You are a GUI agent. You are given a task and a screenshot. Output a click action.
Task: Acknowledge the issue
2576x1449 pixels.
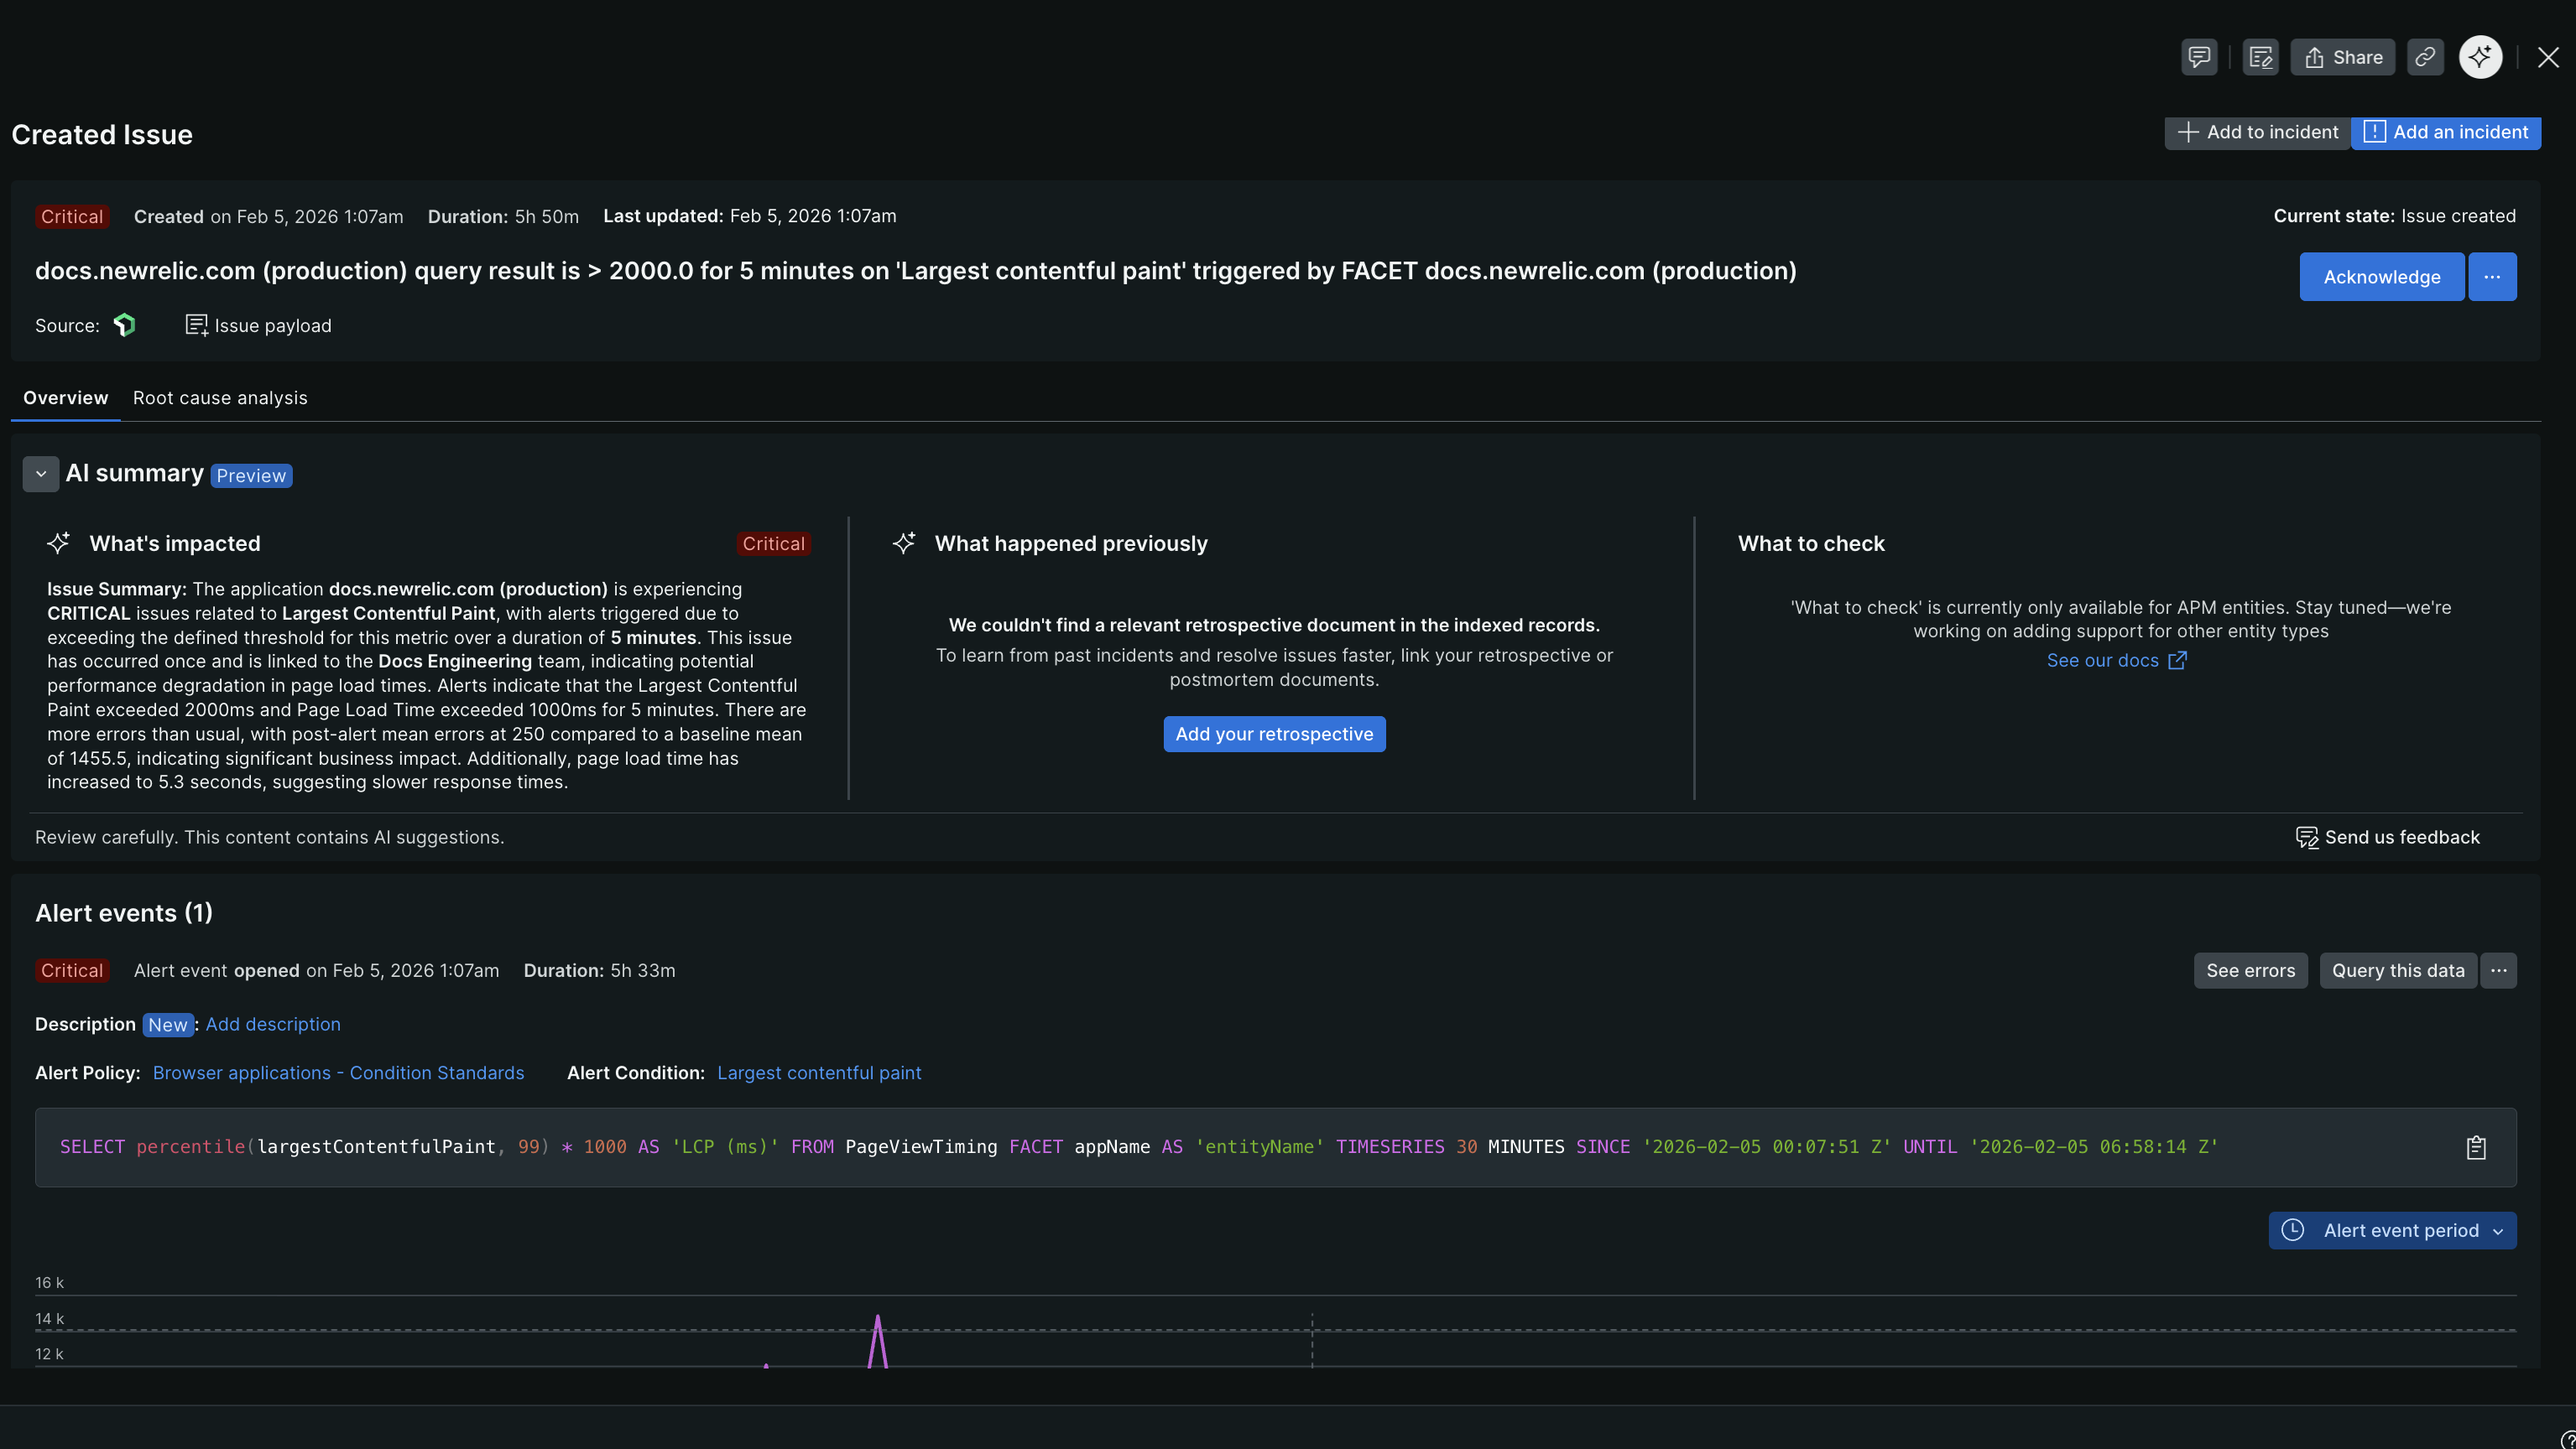point(2381,277)
